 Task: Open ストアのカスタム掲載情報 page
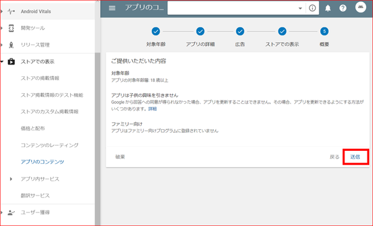click(x=50, y=112)
